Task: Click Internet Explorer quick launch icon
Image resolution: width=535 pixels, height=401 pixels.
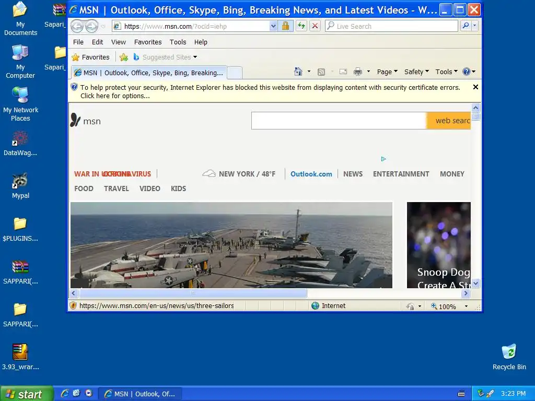Action: click(x=64, y=393)
